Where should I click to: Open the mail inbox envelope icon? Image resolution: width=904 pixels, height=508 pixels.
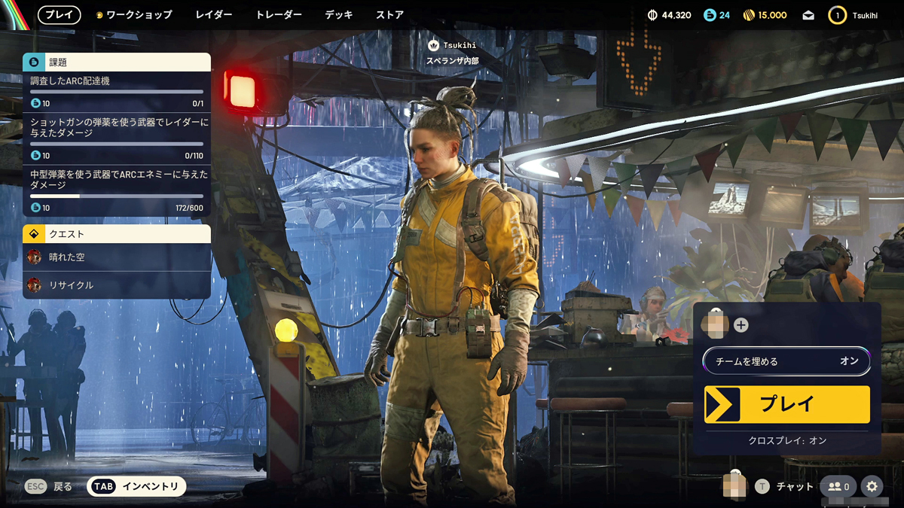pos(808,15)
